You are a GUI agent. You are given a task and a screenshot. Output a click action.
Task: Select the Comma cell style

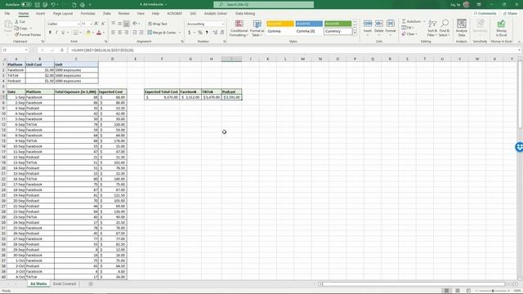280,31
